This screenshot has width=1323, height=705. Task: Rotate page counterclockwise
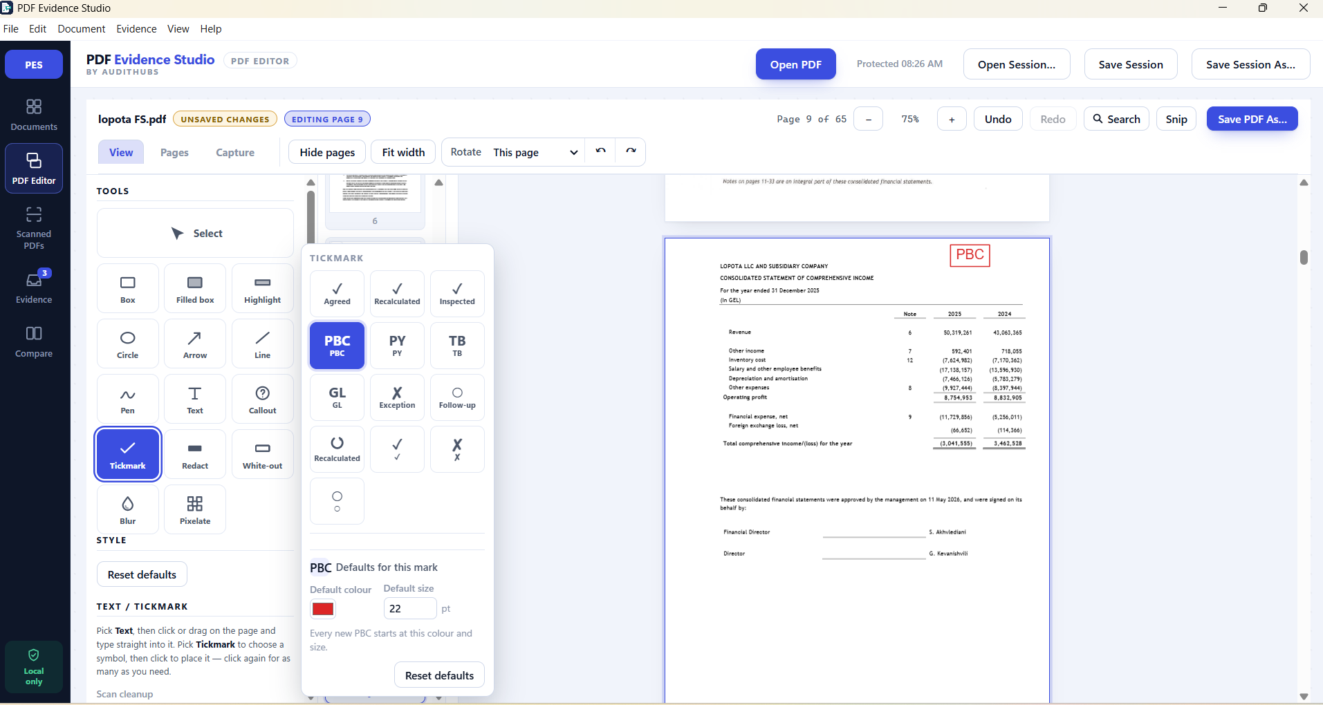[x=600, y=152]
